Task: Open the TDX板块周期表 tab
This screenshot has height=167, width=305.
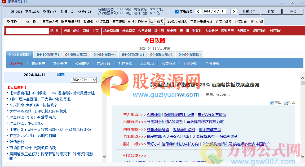Action: tap(177, 22)
